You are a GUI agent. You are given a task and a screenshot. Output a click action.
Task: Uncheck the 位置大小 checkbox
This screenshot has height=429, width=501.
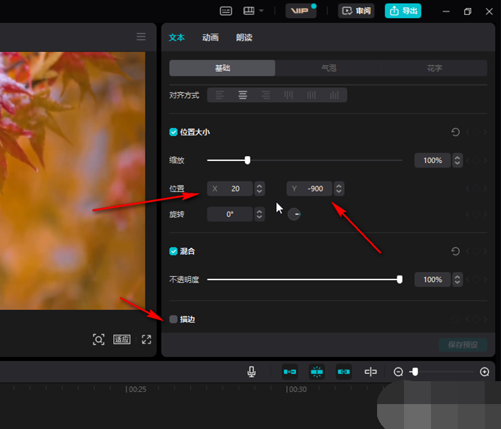pyautogui.click(x=173, y=132)
